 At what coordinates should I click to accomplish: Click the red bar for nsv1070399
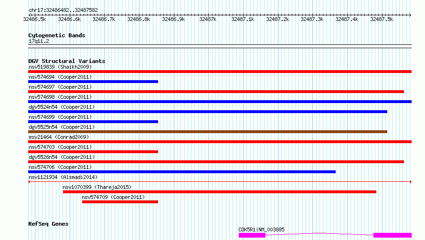pos(220,192)
